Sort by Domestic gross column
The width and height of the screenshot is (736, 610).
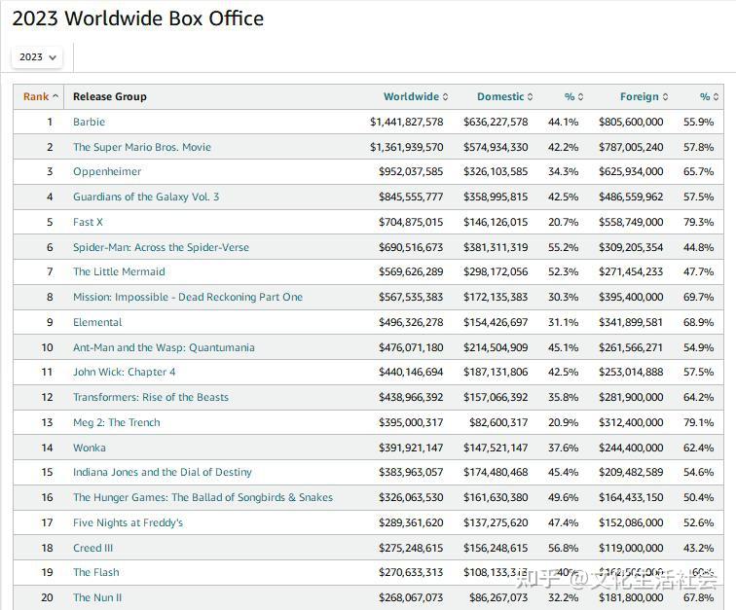pos(503,97)
